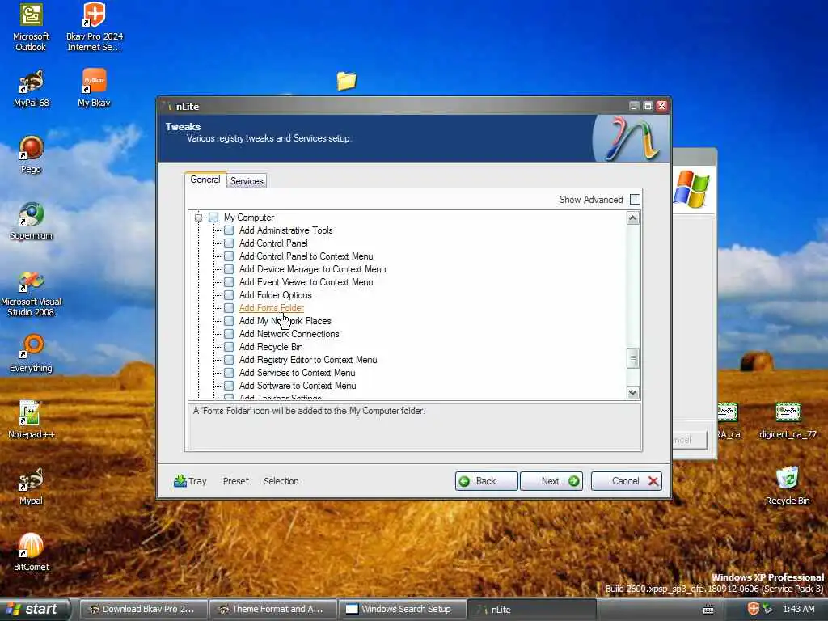Open the Windows Start menu

pyautogui.click(x=34, y=610)
